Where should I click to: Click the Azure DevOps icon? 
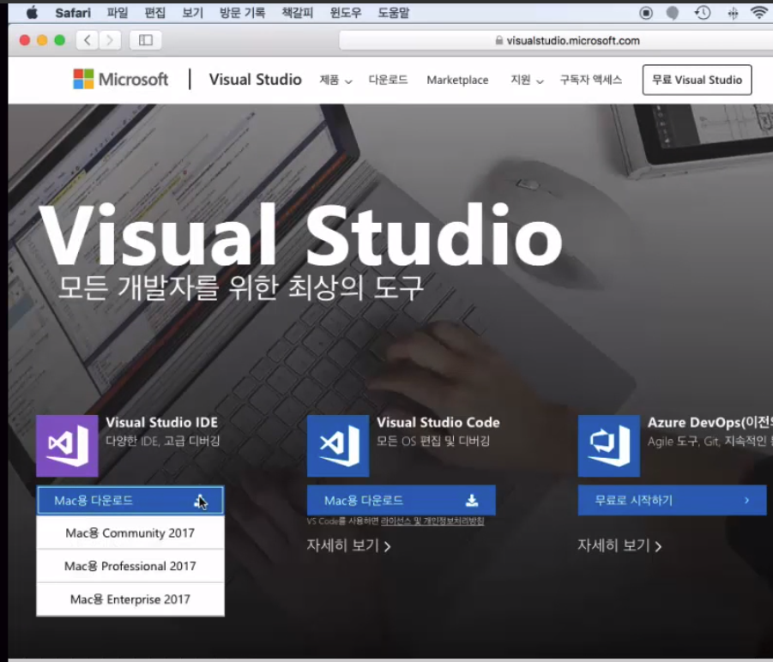pos(609,446)
